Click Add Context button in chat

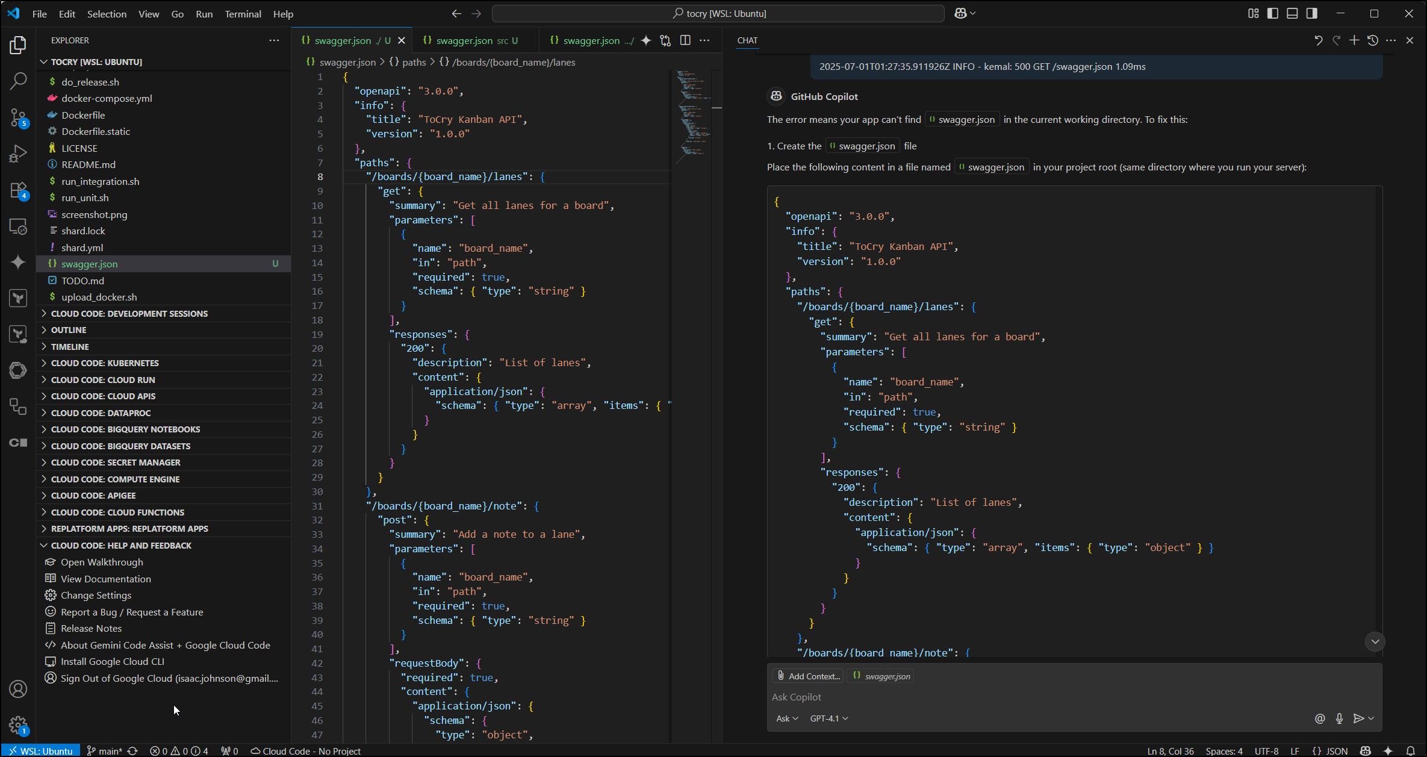point(808,676)
